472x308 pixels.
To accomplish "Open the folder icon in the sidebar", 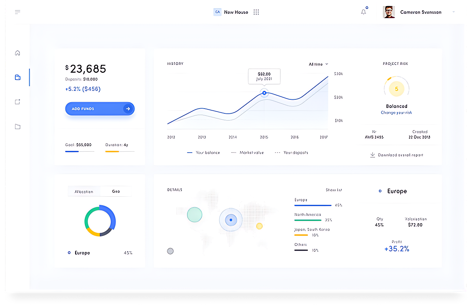I will pos(17,126).
